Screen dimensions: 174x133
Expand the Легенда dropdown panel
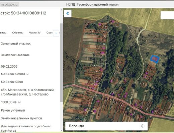[106, 126]
